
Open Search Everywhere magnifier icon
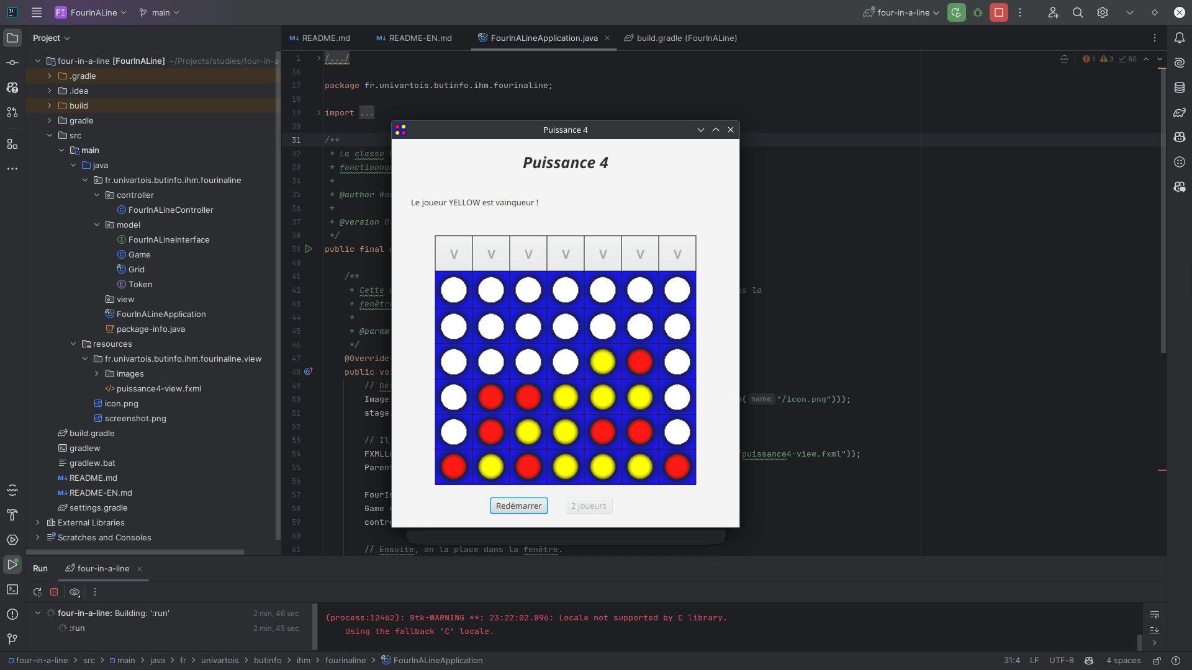(x=1078, y=12)
